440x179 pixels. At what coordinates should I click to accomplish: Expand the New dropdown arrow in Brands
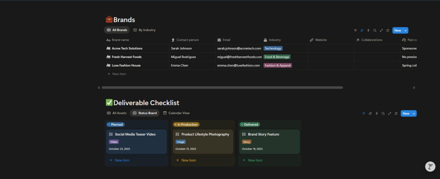coord(406,31)
